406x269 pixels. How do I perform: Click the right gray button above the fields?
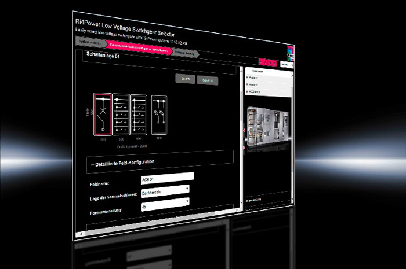(x=207, y=81)
